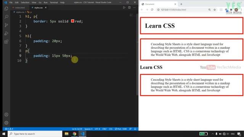Image resolution: width=244 pixels, height=137 pixels.
Task: Click the bordered 'Learn CSS' heading in the page
Action: pos(160,26)
